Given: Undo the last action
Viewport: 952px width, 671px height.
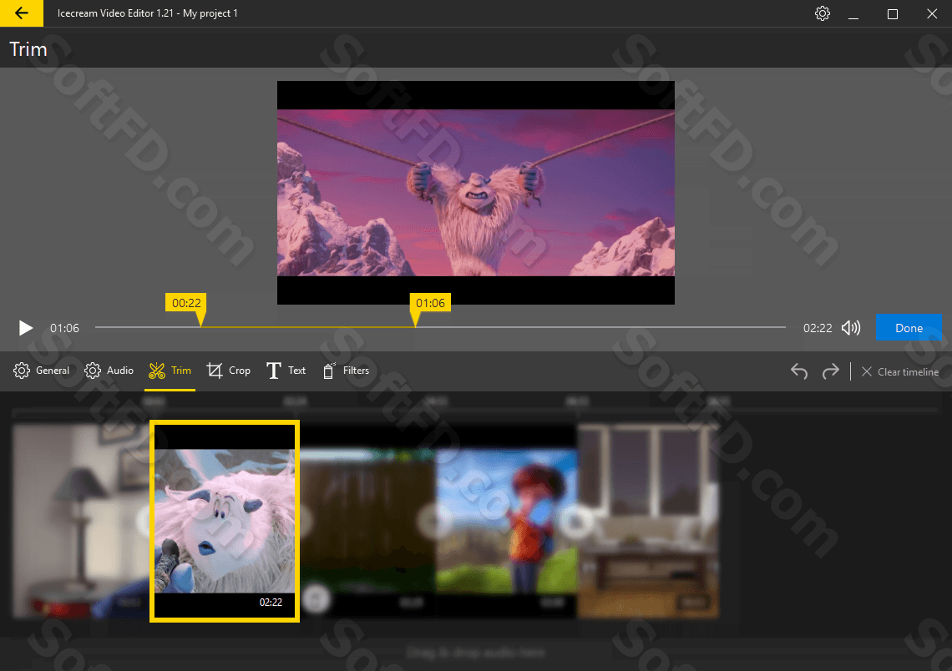Looking at the screenshot, I should pos(799,371).
